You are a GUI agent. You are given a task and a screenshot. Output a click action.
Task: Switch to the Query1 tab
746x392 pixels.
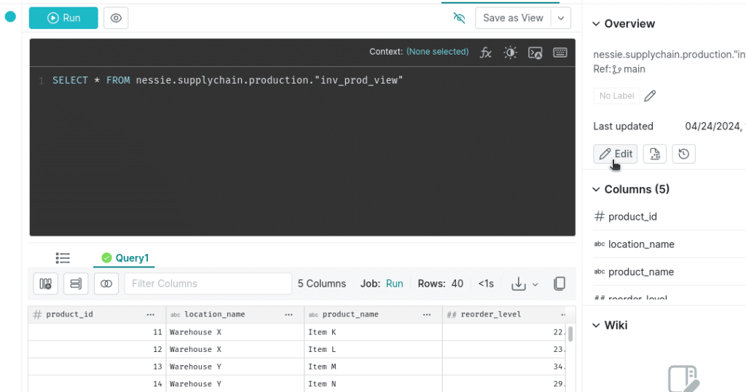click(125, 258)
